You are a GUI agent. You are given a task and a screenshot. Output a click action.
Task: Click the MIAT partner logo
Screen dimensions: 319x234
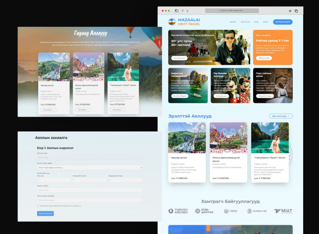(x=283, y=211)
